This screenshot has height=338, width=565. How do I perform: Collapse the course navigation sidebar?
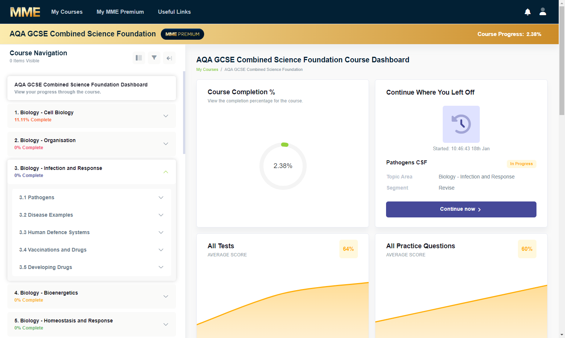(x=169, y=58)
